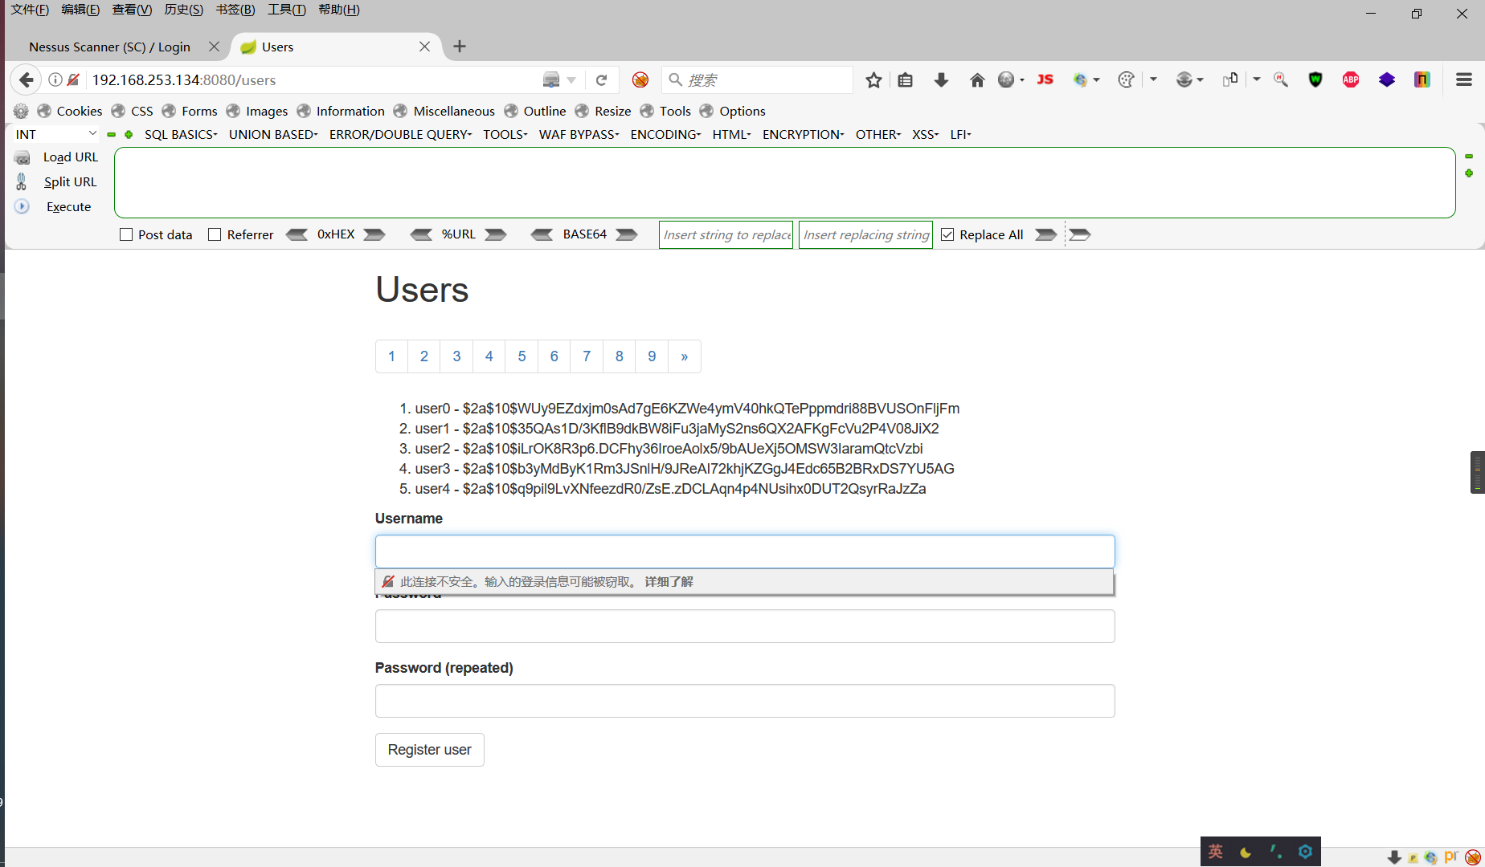Expand the TOOLS dropdown menu
This screenshot has width=1485, height=867.
[x=505, y=134]
